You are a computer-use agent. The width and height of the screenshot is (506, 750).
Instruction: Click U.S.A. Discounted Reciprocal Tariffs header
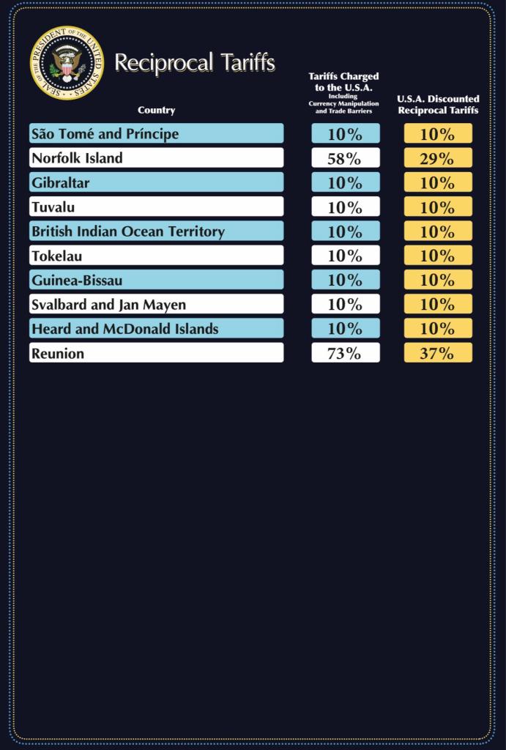point(438,104)
